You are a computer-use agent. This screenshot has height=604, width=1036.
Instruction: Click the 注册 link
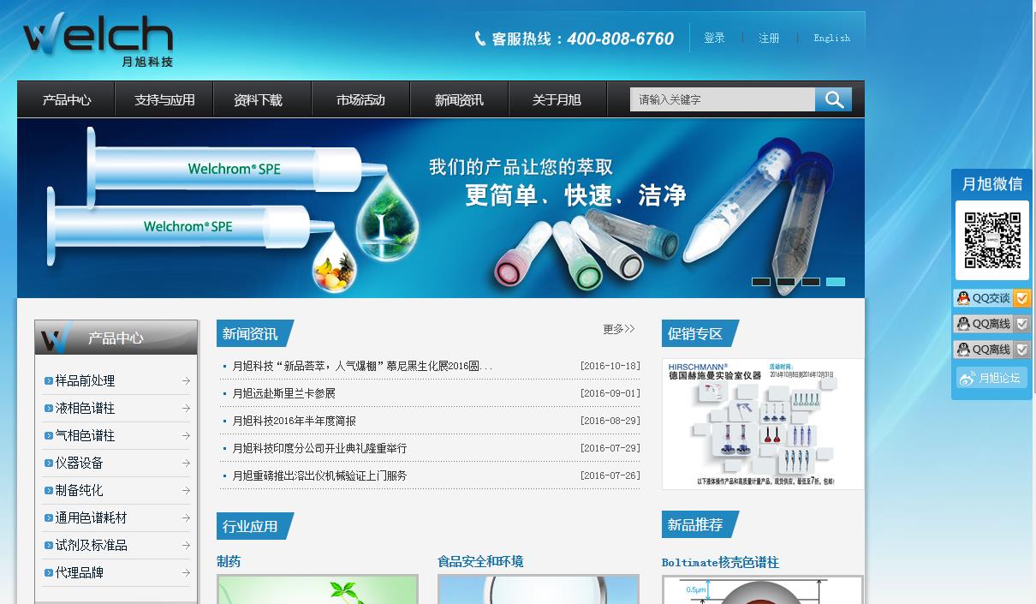[769, 38]
